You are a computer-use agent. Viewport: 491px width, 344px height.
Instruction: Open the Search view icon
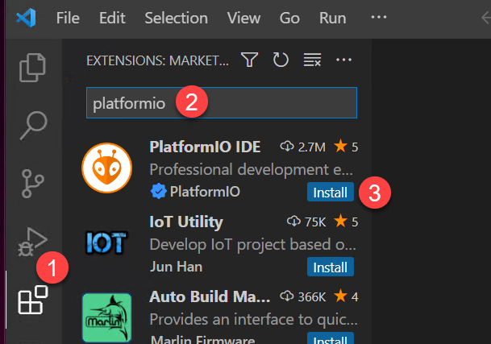[32, 125]
